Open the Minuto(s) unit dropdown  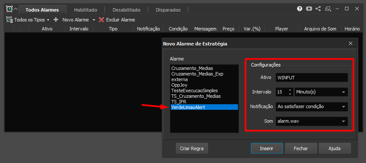point(321,92)
